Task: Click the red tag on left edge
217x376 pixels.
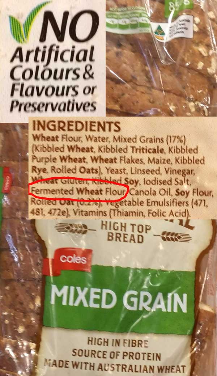Action: click(x=7, y=180)
